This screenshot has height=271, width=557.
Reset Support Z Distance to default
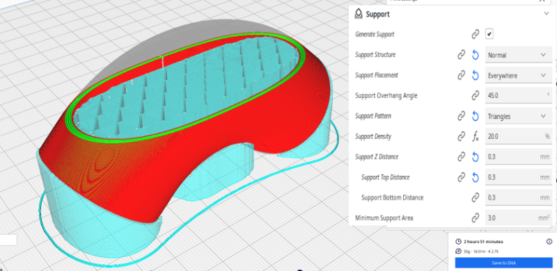tap(476, 157)
